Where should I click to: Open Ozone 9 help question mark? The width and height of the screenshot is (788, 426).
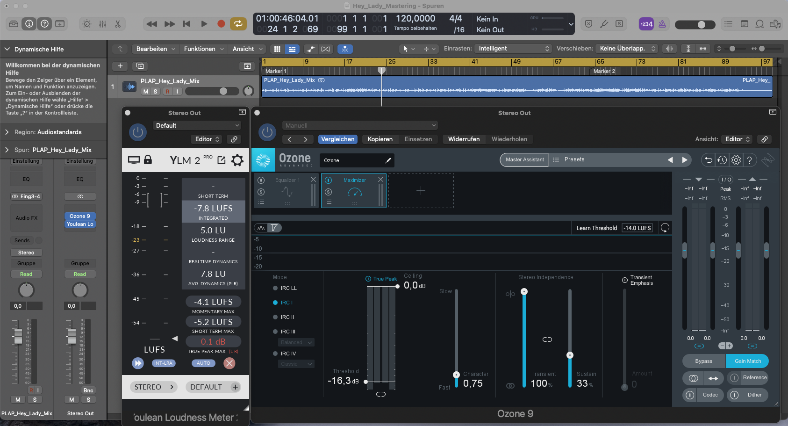(750, 160)
